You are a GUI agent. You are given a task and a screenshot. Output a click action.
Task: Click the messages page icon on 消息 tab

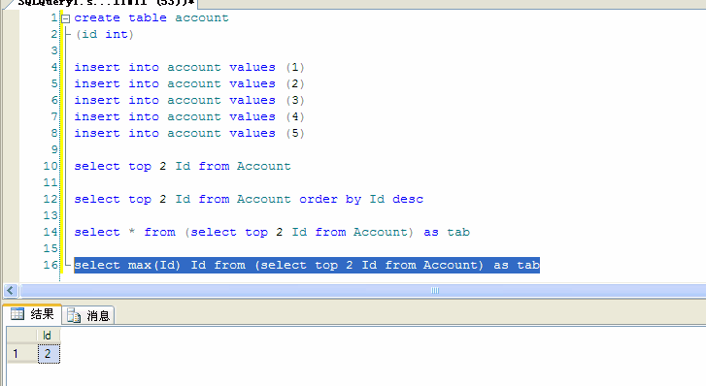tap(74, 316)
